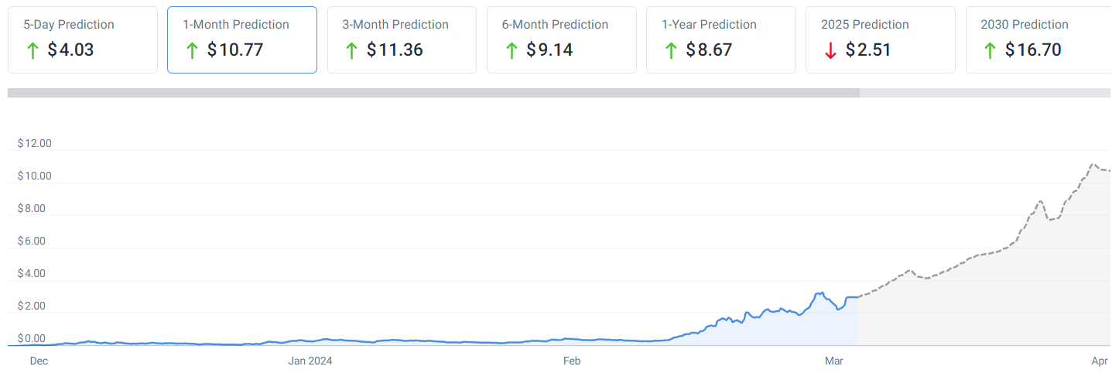This screenshot has height=373, width=1112.
Task: Click the lighter scrollbar track right of the thumb
Action: click(x=984, y=93)
